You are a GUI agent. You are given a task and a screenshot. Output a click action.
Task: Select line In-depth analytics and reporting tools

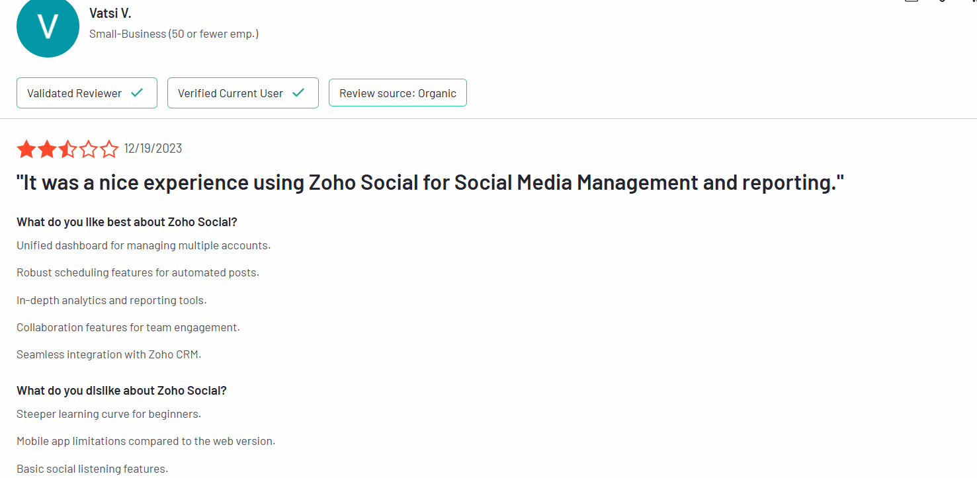click(x=112, y=300)
